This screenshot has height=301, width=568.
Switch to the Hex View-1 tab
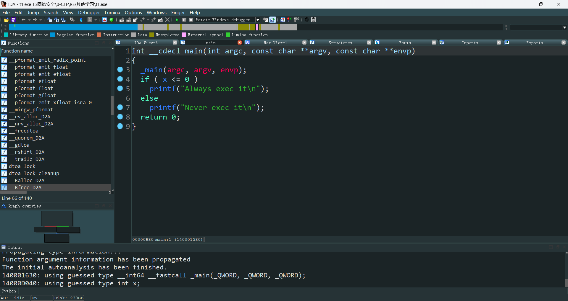pos(275,42)
